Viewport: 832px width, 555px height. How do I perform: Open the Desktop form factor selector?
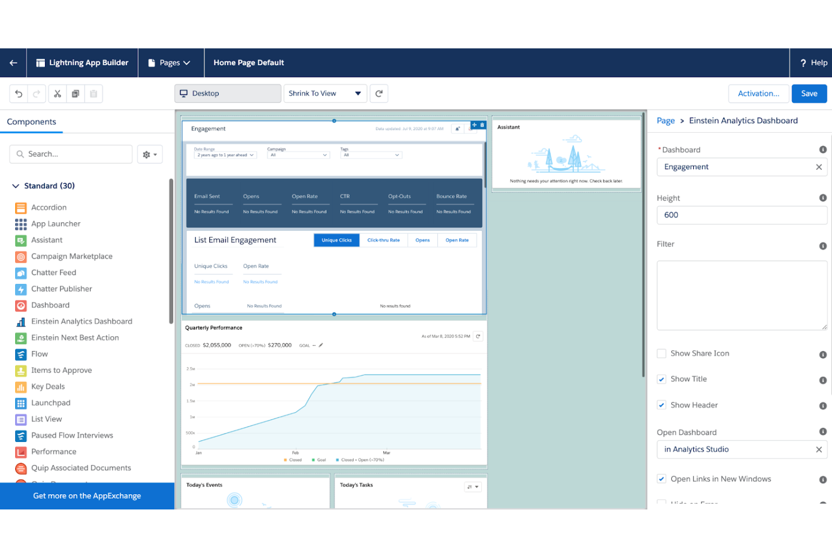pyautogui.click(x=228, y=93)
